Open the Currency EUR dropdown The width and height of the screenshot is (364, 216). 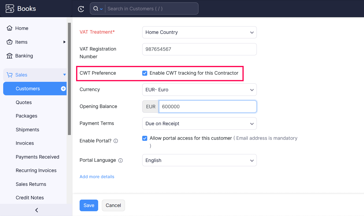(199, 90)
